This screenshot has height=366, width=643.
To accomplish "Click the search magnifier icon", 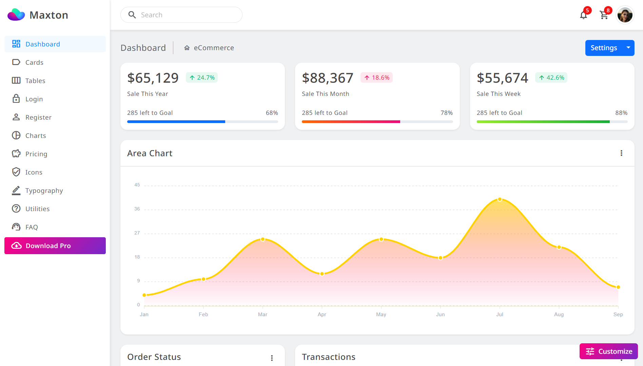I will point(132,15).
